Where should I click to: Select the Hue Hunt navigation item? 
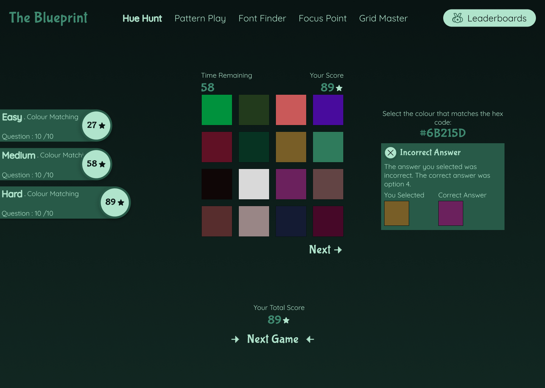pos(142,18)
